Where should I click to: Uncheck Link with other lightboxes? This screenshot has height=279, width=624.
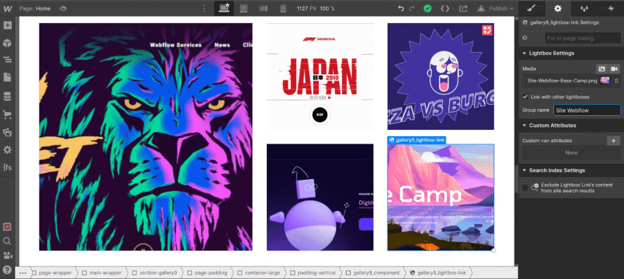(526, 97)
